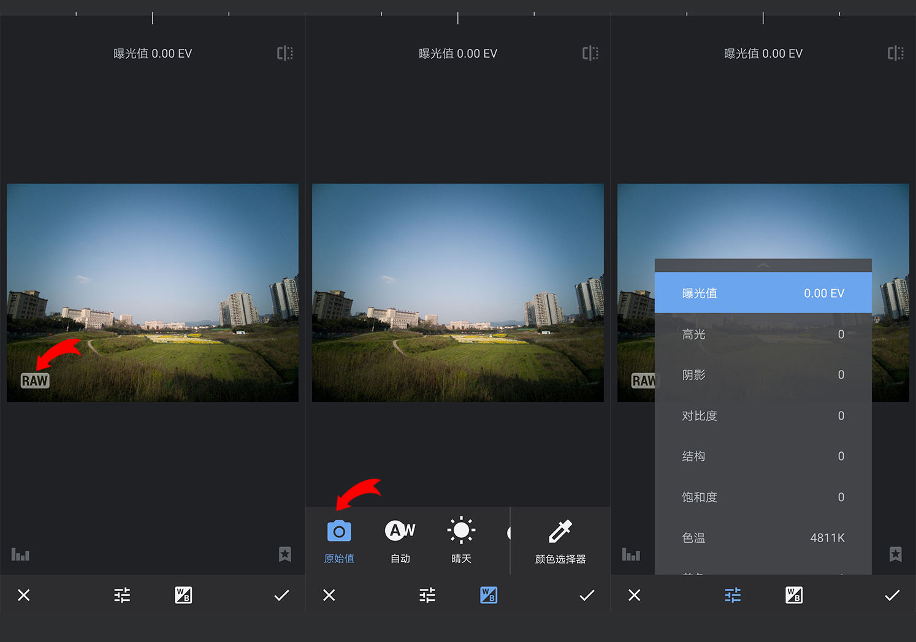
Task: Collapse the adjustment list using the top chevron
Action: (x=763, y=265)
